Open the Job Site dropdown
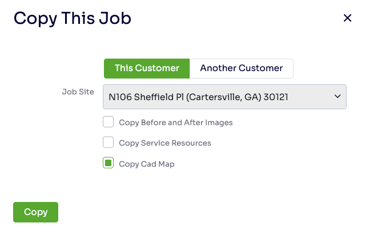 [x=224, y=97]
